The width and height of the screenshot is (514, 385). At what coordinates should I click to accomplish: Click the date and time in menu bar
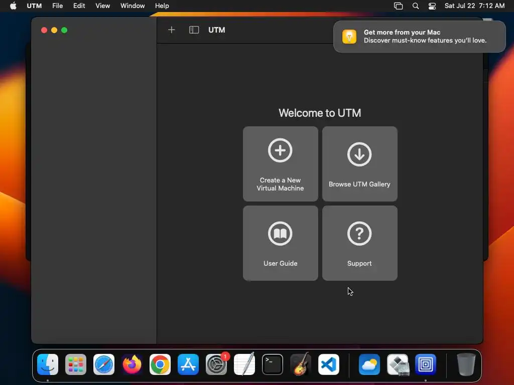474,6
